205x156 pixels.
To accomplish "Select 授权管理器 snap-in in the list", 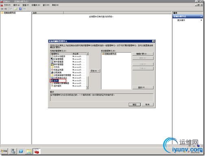I will 57,64.
